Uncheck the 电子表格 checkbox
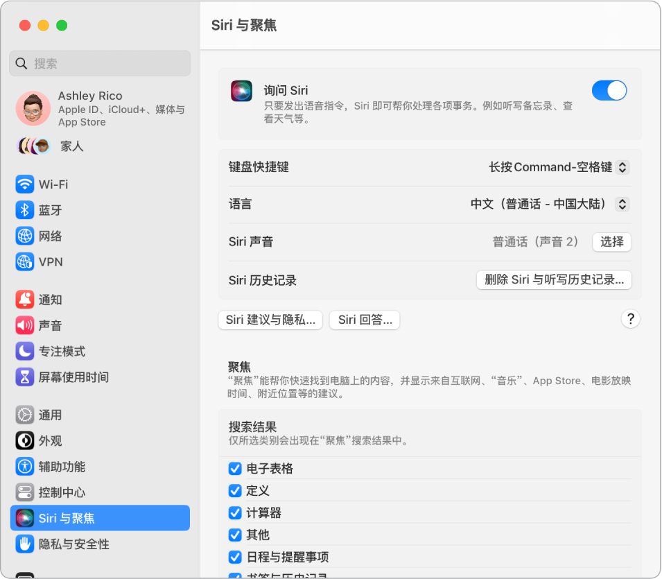 [x=235, y=468]
